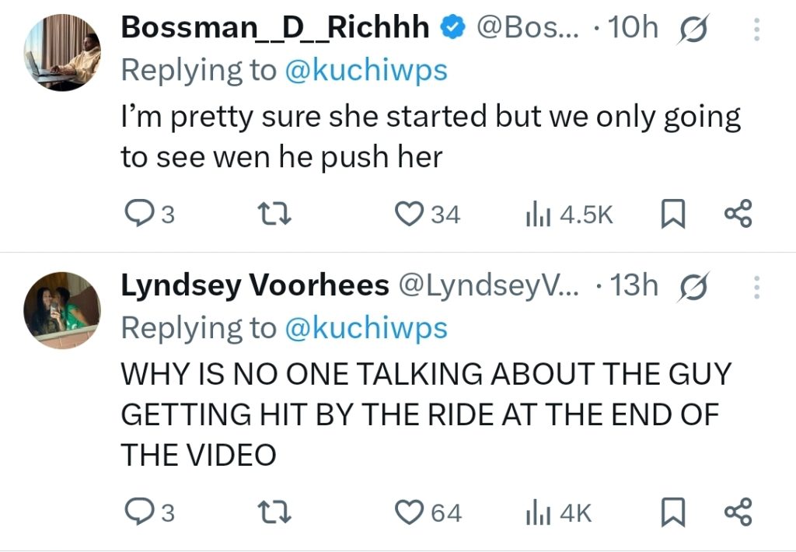Click Grok icon on Lyndsey's tweet
Screen dimensions: 796x552
click(694, 288)
